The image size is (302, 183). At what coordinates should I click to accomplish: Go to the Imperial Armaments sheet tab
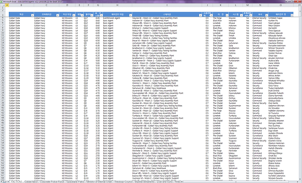click(x=145, y=181)
